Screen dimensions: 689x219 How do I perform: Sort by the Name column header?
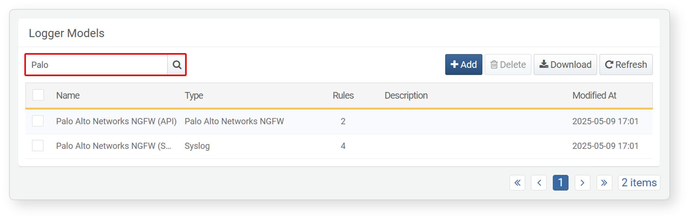(x=68, y=95)
